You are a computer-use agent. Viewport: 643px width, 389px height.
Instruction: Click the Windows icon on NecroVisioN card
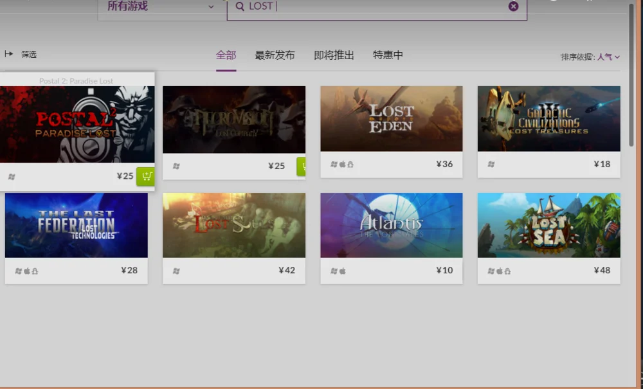click(176, 166)
